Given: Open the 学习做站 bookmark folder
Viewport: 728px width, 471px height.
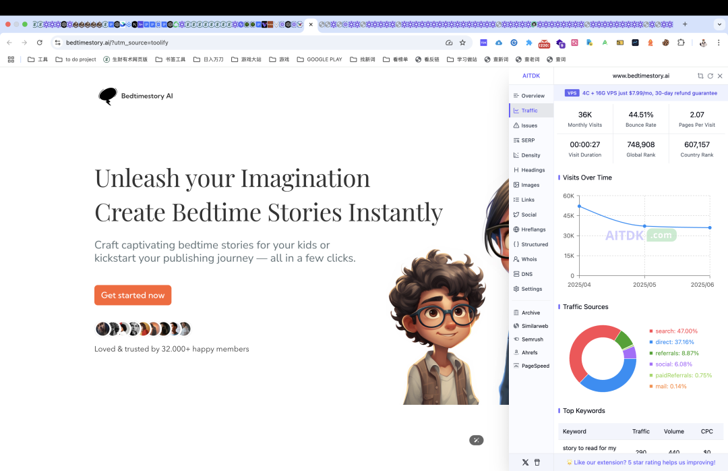Looking at the screenshot, I should pyautogui.click(x=462, y=59).
